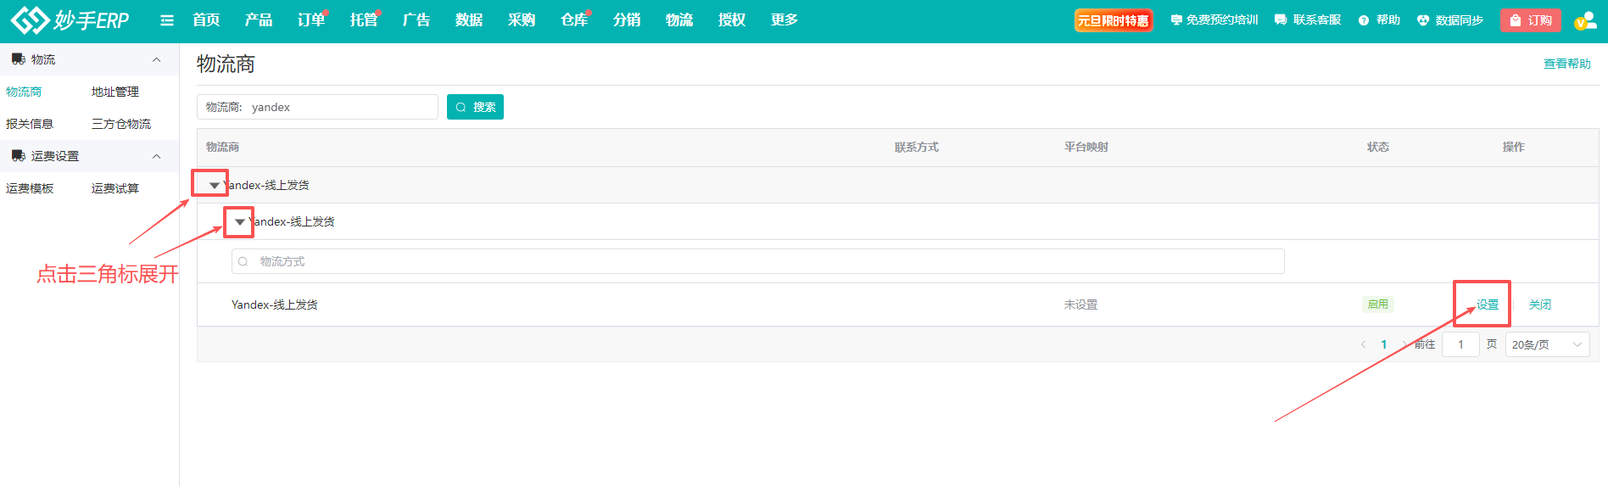
Task: Open 广告 menu
Action: tap(416, 20)
